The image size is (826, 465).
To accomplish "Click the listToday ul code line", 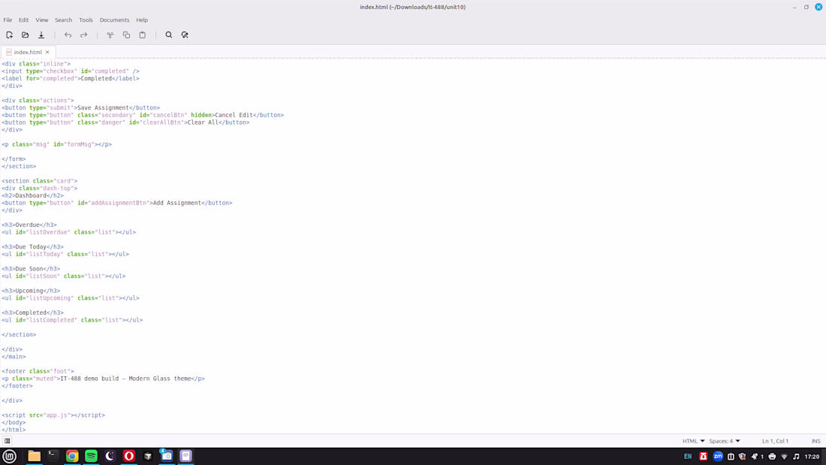I will point(65,254).
